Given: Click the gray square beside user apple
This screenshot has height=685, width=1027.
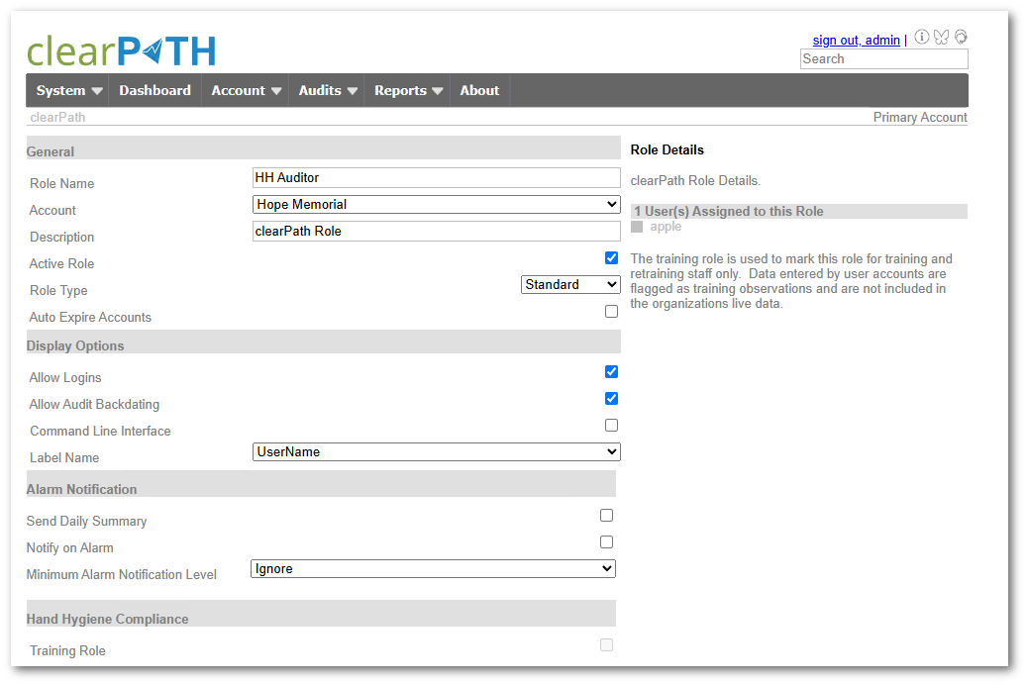Looking at the screenshot, I should tap(637, 227).
